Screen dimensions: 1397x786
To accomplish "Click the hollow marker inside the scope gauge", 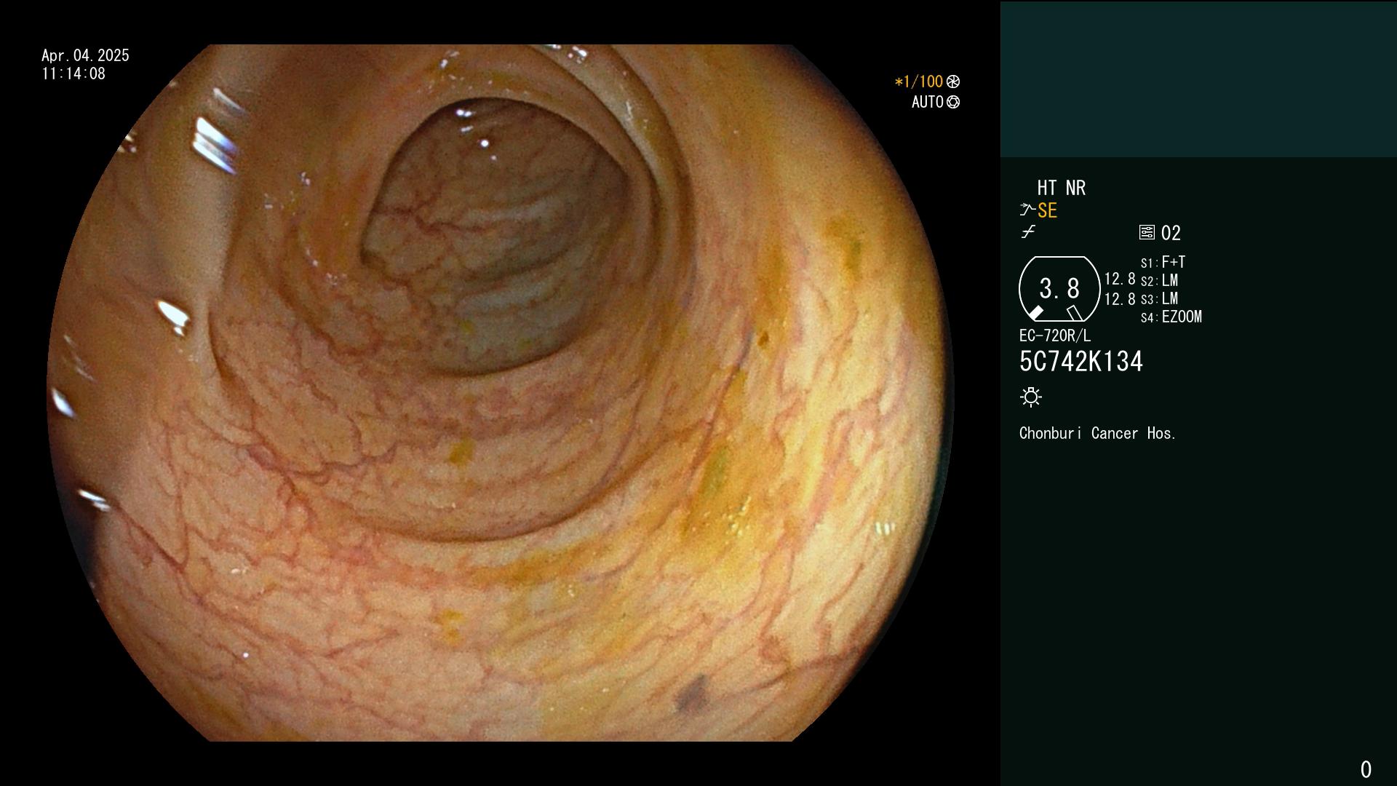I will [x=1074, y=313].
